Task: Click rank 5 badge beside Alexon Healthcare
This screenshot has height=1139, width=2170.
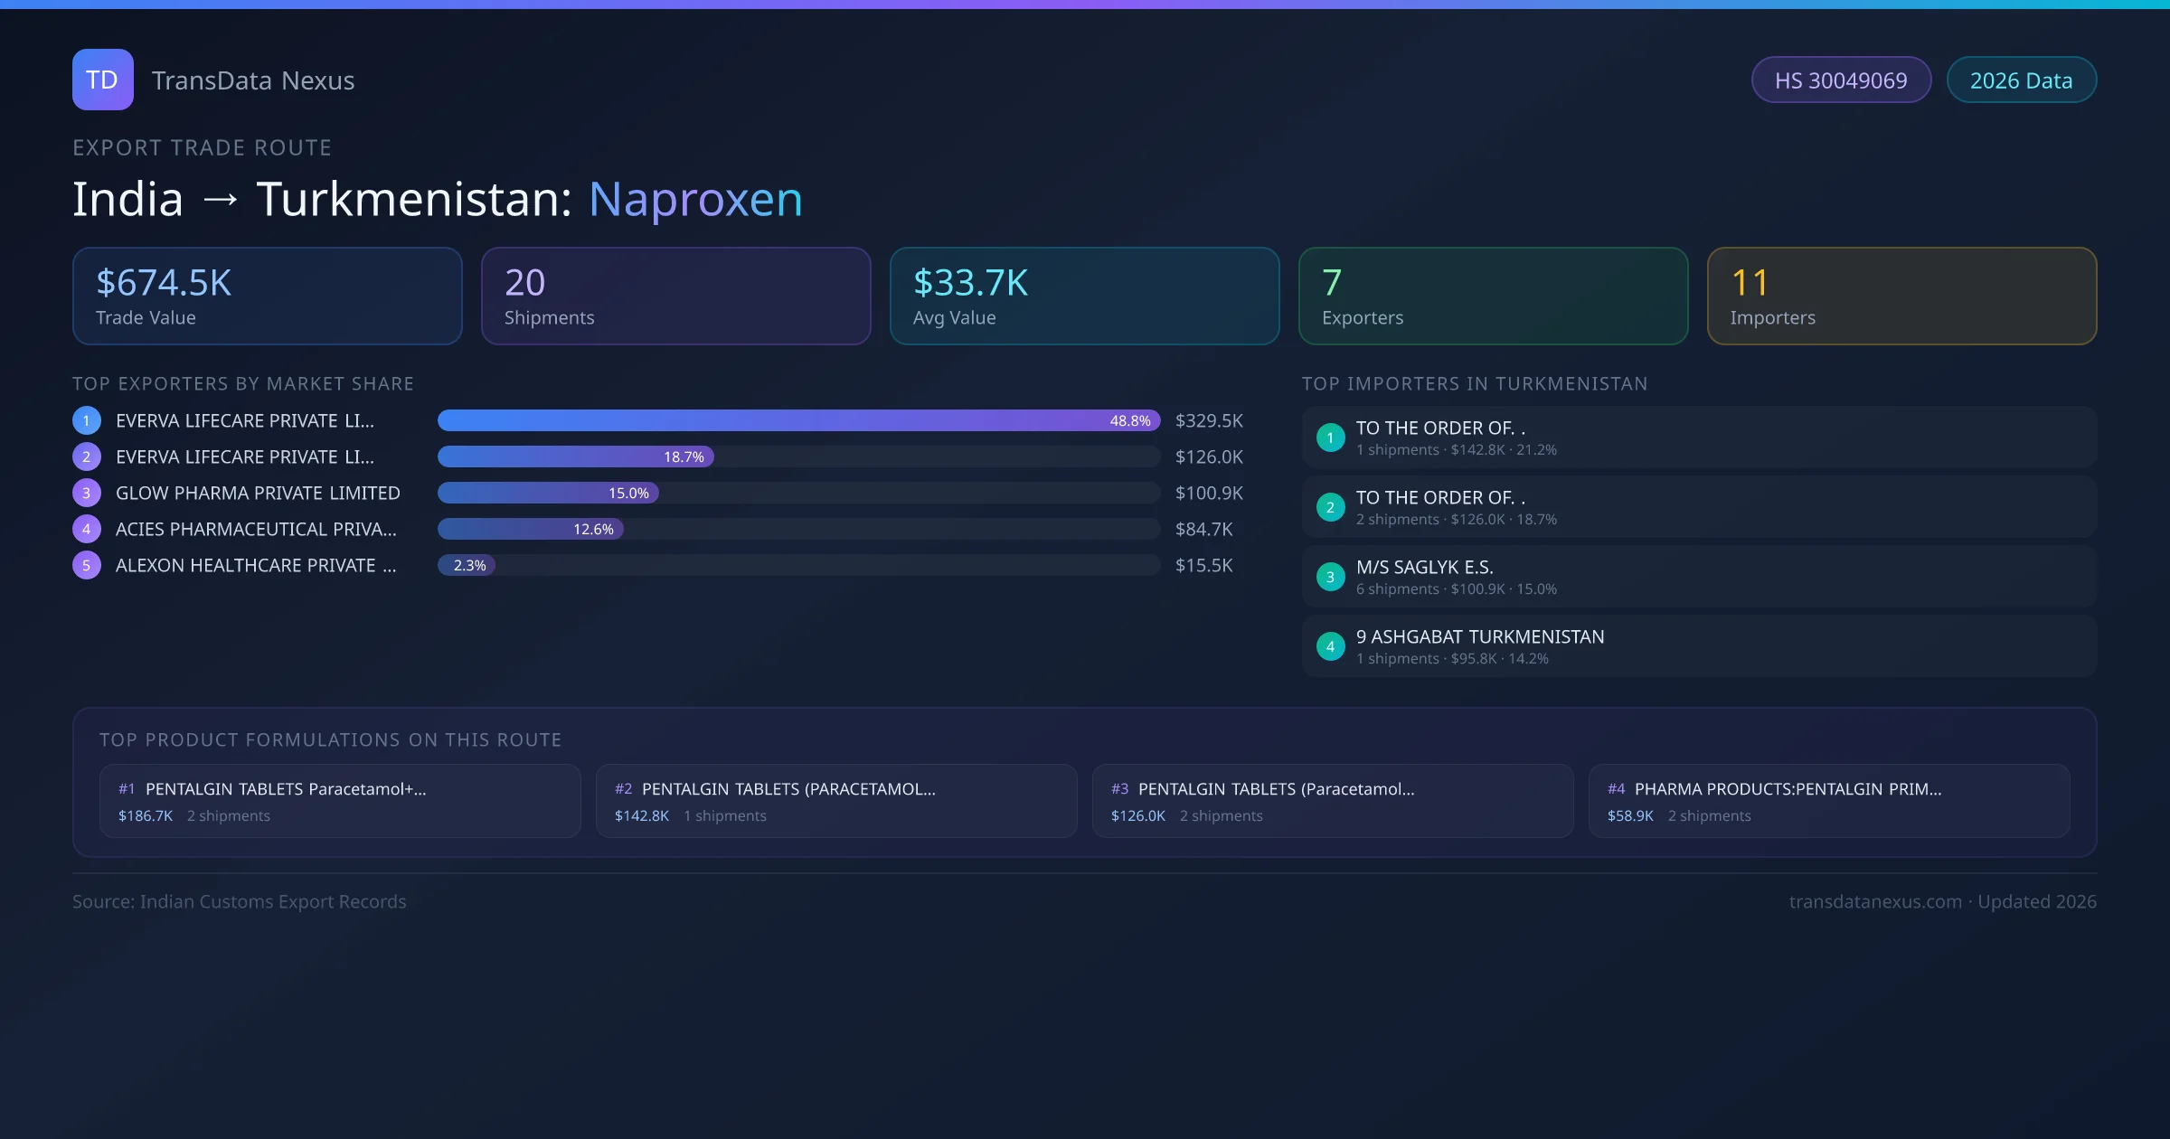Action: click(86, 565)
